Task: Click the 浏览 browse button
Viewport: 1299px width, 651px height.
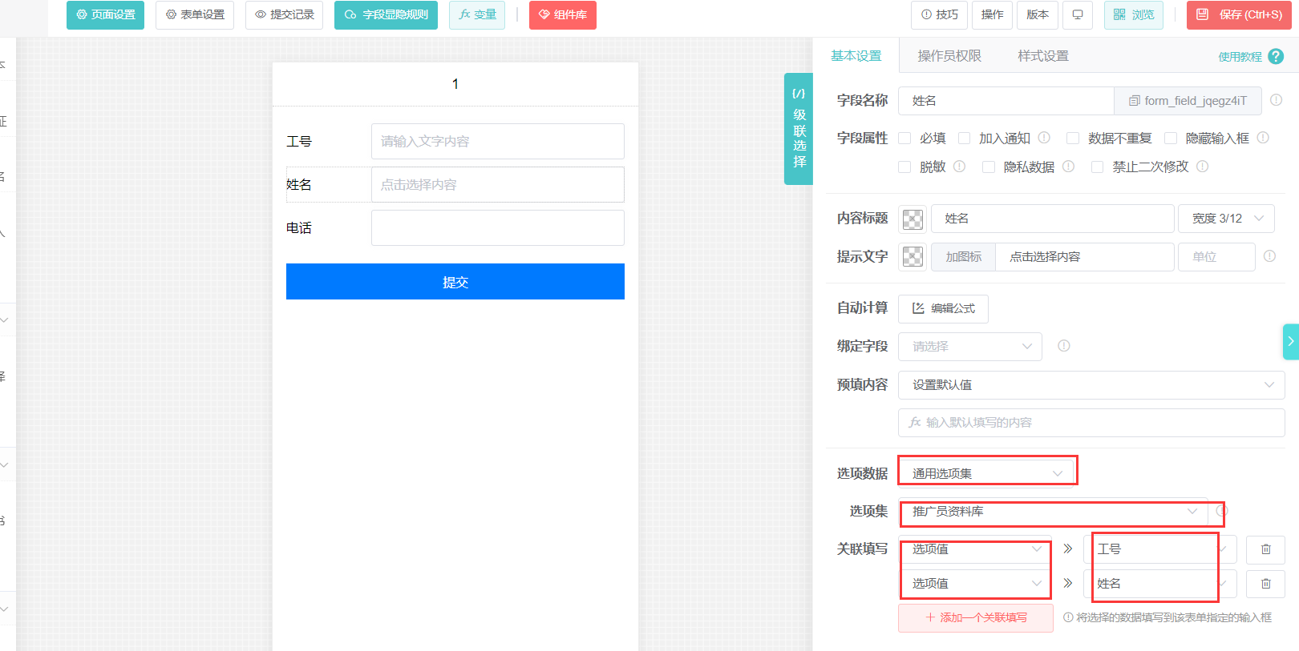Action: (1134, 15)
